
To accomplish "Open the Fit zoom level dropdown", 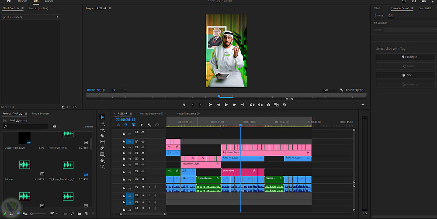I will pos(119,90).
